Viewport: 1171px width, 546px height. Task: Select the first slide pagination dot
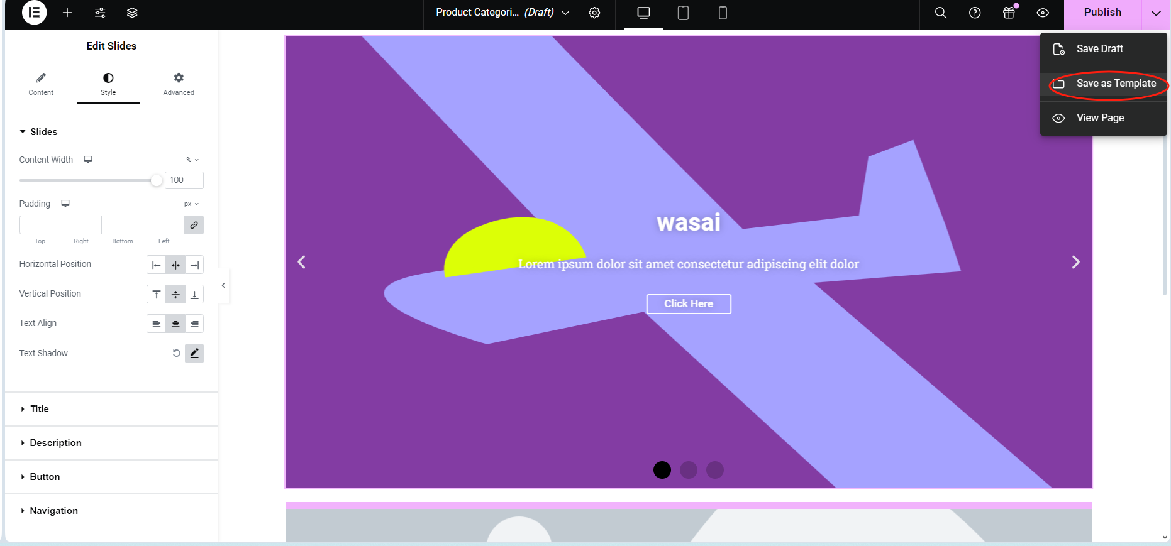662,470
